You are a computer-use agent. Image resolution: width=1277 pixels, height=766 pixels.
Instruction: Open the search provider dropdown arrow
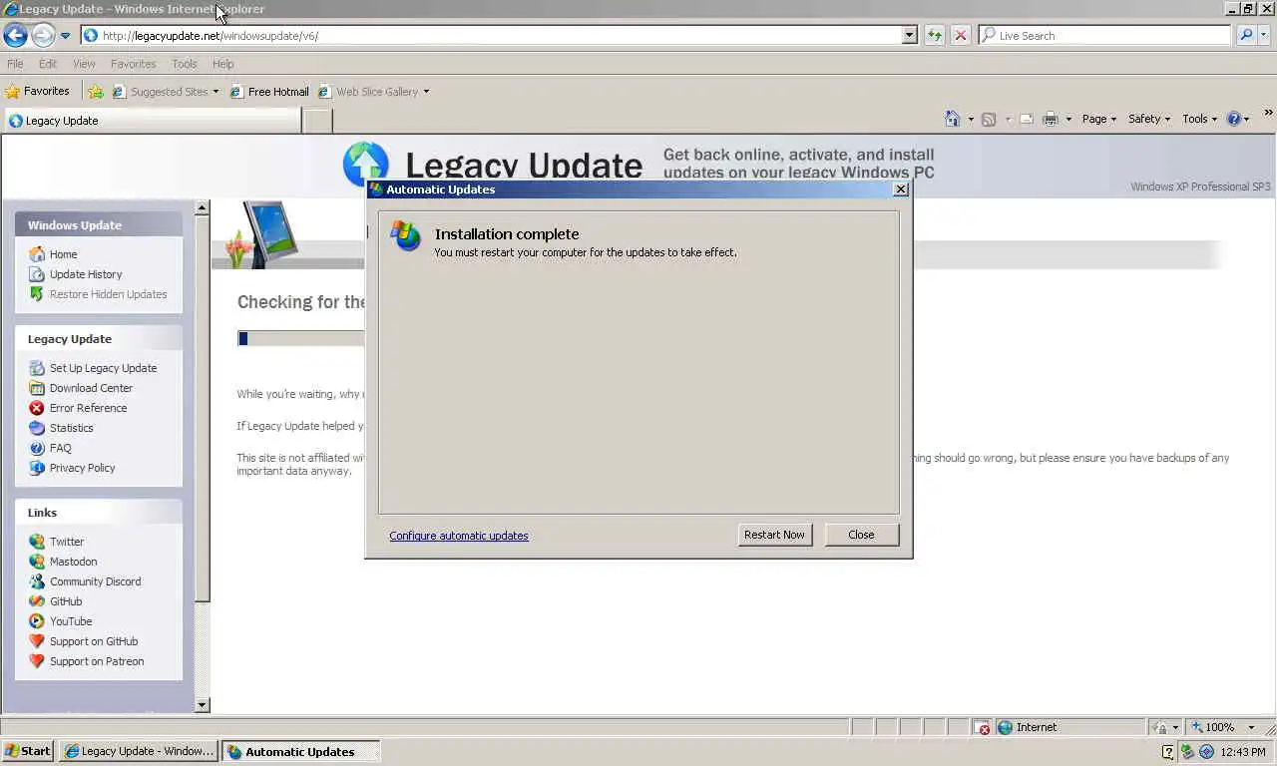pos(1264,35)
